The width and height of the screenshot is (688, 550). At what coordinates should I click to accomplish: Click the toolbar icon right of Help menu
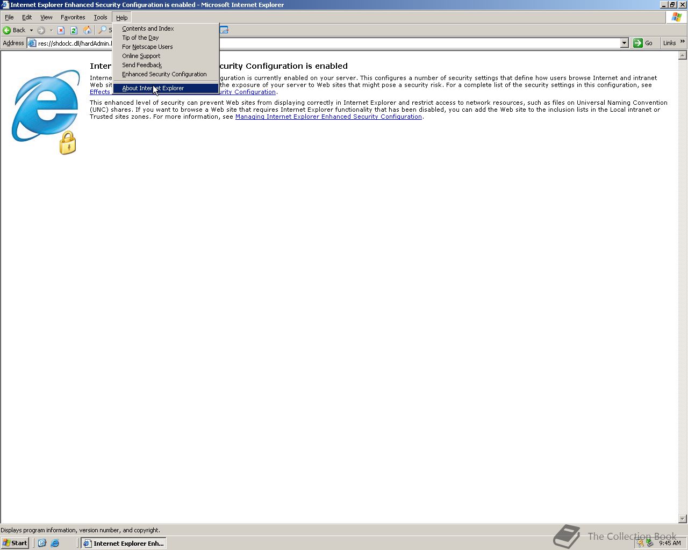(224, 30)
